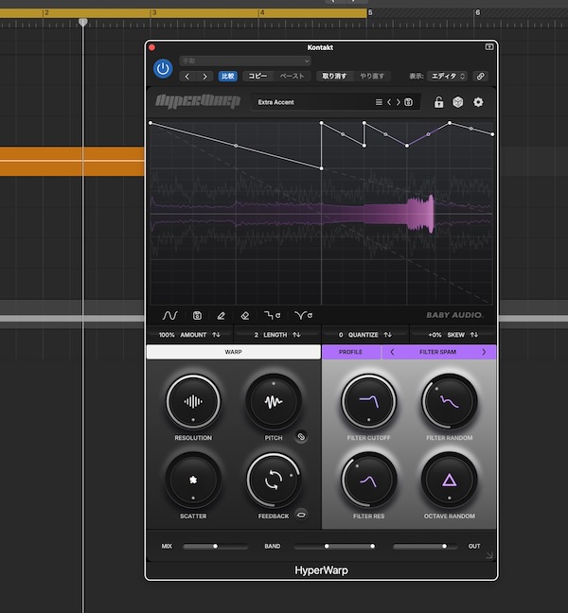
Task: Go to previous preset with left arrow
Action: tap(187, 77)
